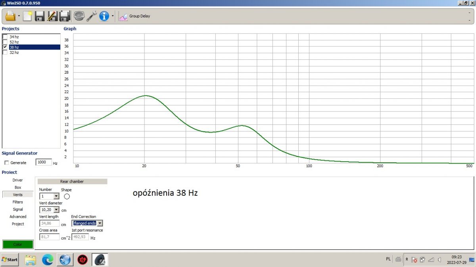Click the Windows Start button

pos(10,259)
